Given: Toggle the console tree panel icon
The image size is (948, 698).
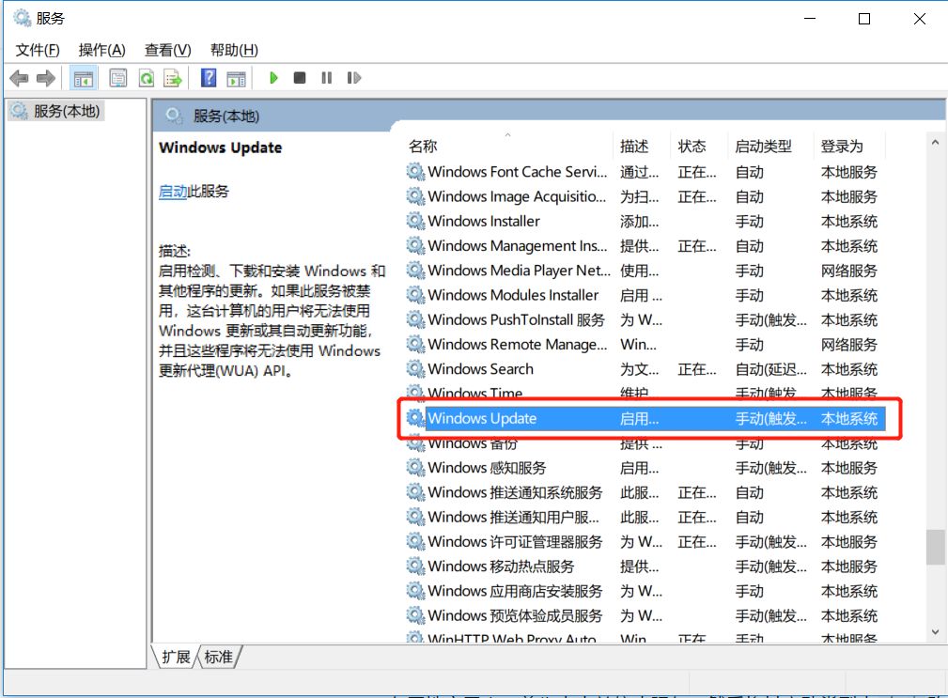Looking at the screenshot, I should point(82,78).
